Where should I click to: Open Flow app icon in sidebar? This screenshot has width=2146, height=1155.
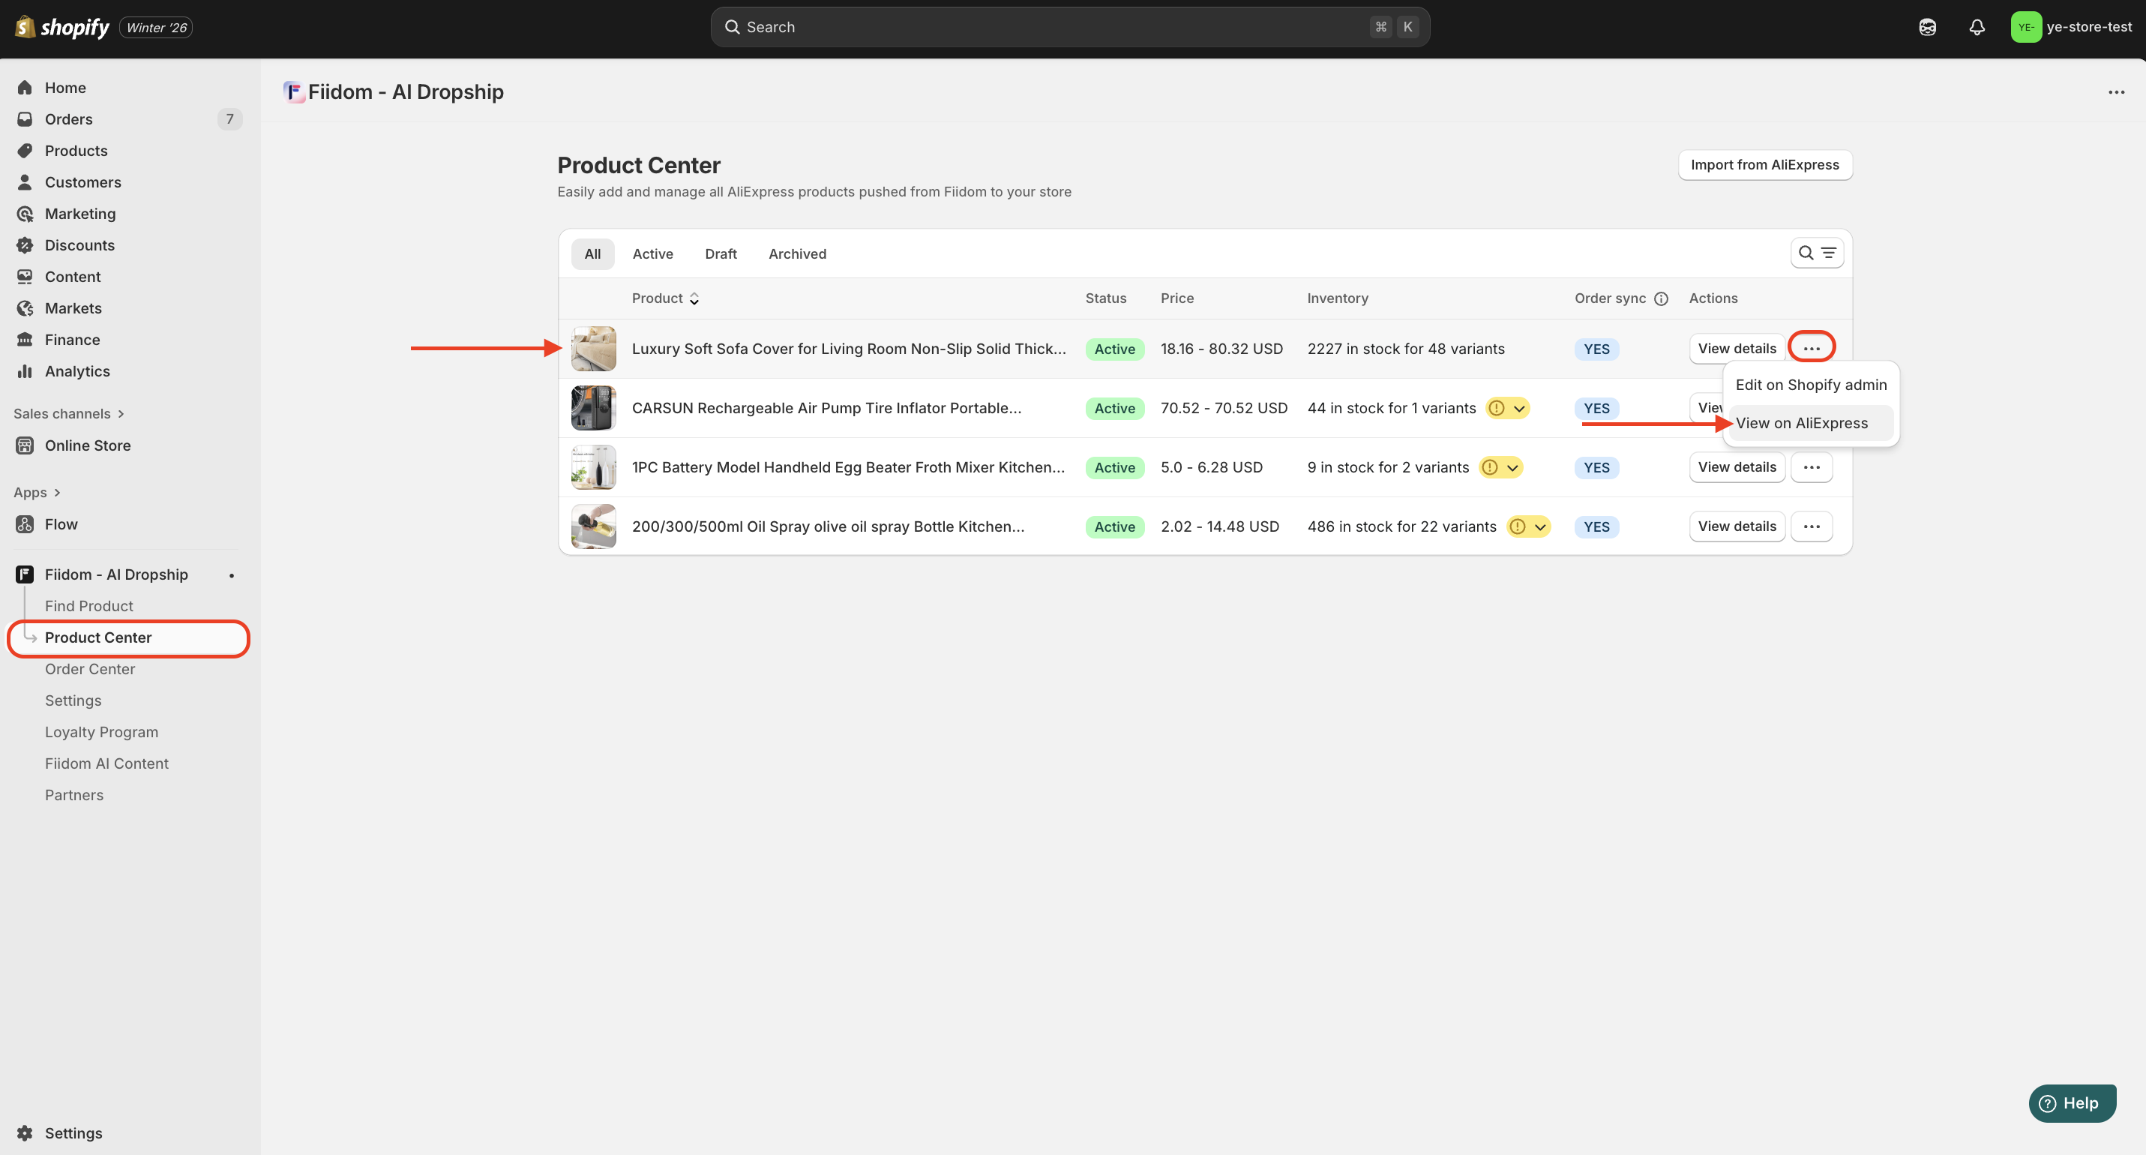[25, 524]
